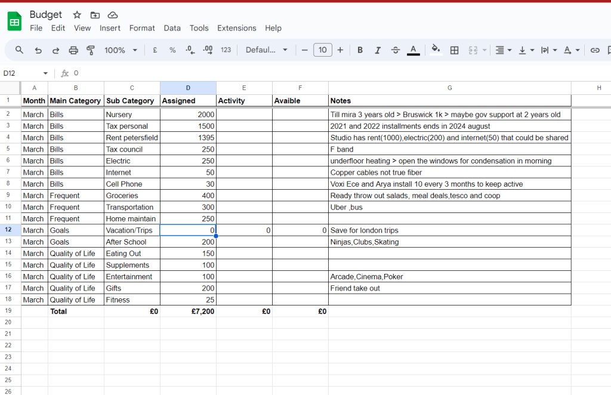This screenshot has width=611, height=395.
Task: Select column D header
Action: coord(188,88)
